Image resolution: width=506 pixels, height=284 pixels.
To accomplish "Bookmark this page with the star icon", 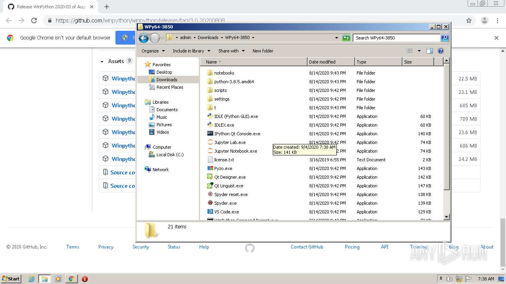I will tap(469, 21).
